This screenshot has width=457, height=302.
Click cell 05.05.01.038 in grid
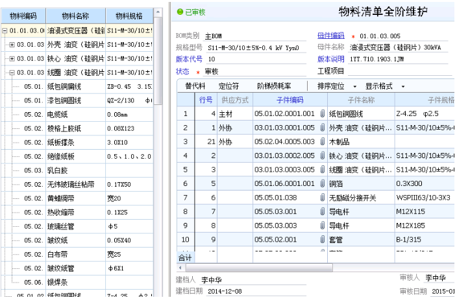pos(290,198)
